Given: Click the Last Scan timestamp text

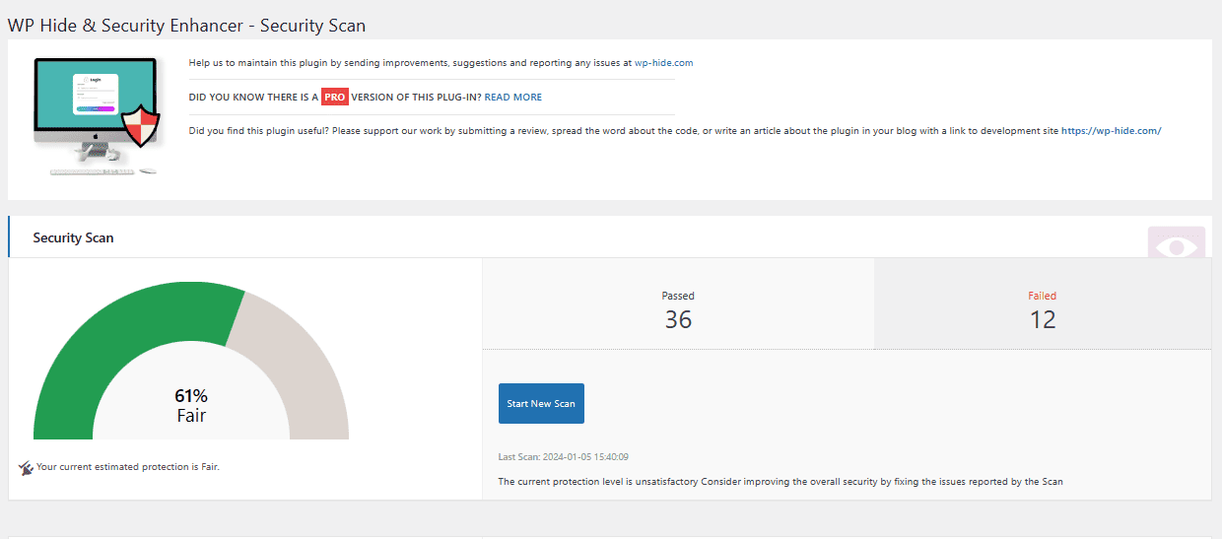Looking at the screenshot, I should (564, 457).
